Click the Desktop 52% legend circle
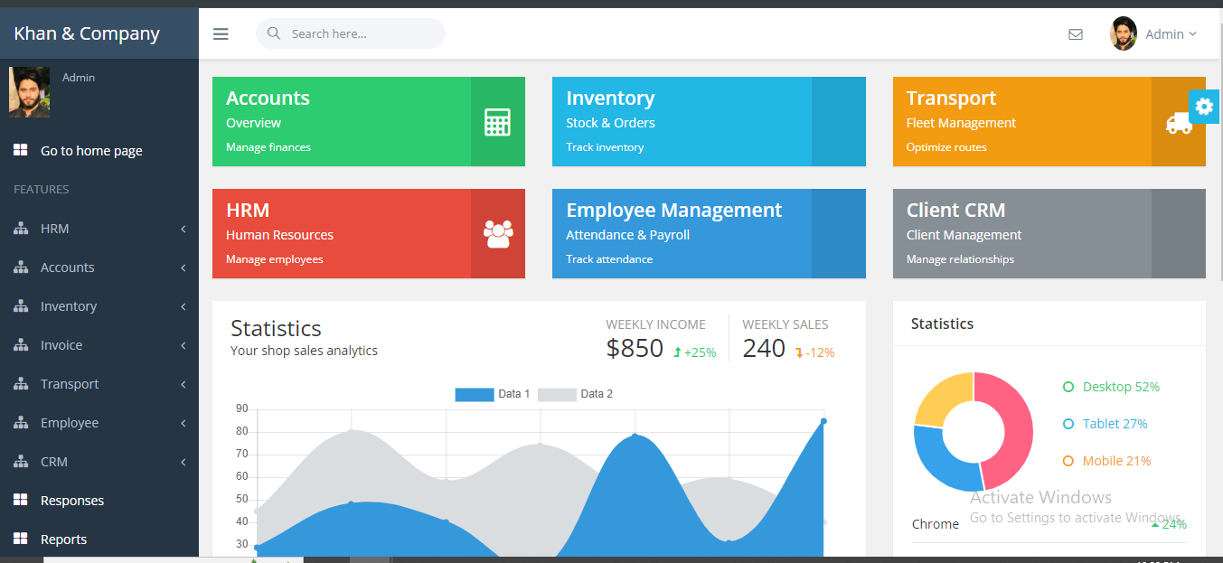This screenshot has height=563, width=1223. (x=1068, y=387)
